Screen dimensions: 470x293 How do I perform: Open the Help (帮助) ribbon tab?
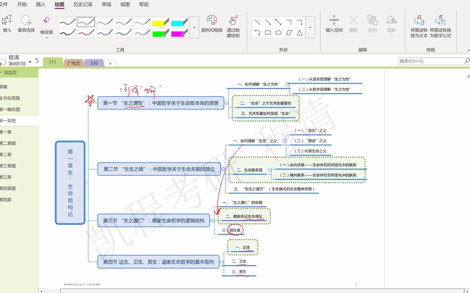144,4
